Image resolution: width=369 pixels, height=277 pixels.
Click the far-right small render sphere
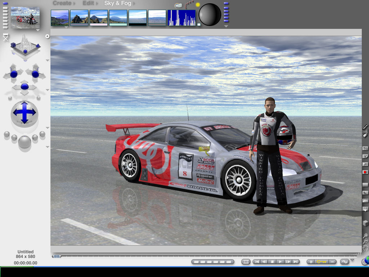pos(43,135)
